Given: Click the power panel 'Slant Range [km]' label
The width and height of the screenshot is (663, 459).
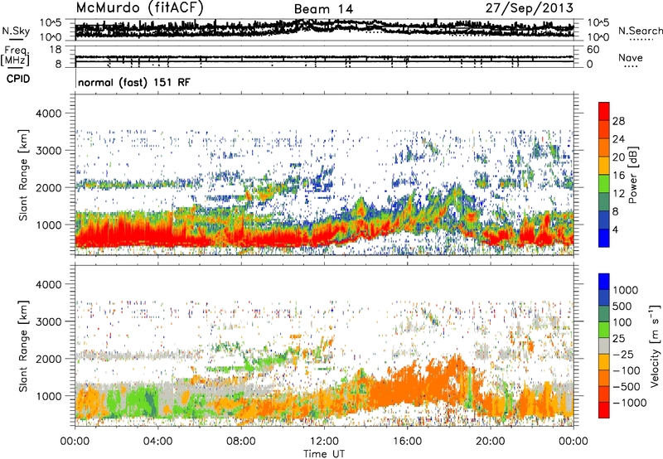Looking at the screenshot, I should [x=23, y=175].
